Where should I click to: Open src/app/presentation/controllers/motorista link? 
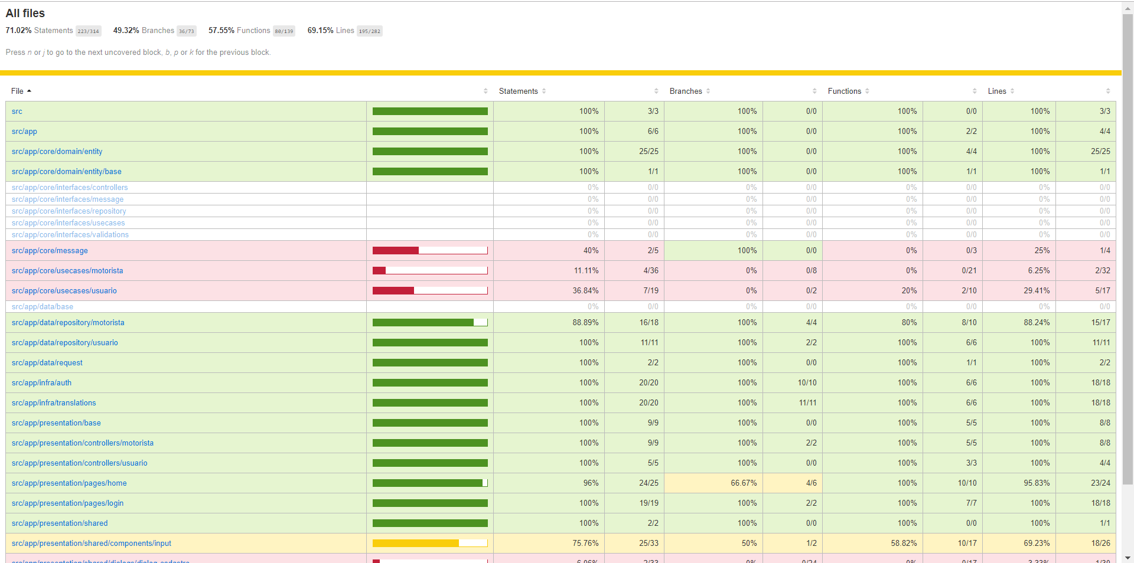83,443
